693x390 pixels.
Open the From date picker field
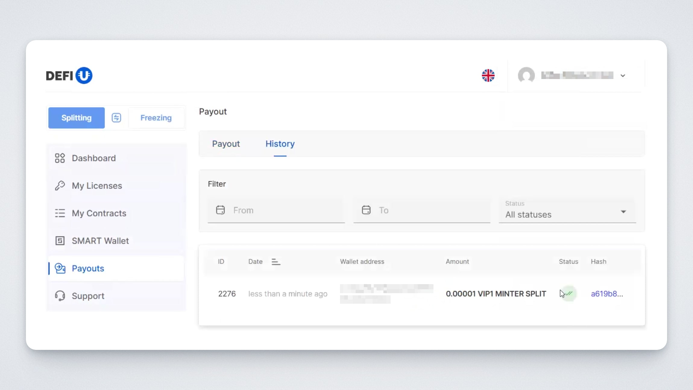[x=276, y=210]
